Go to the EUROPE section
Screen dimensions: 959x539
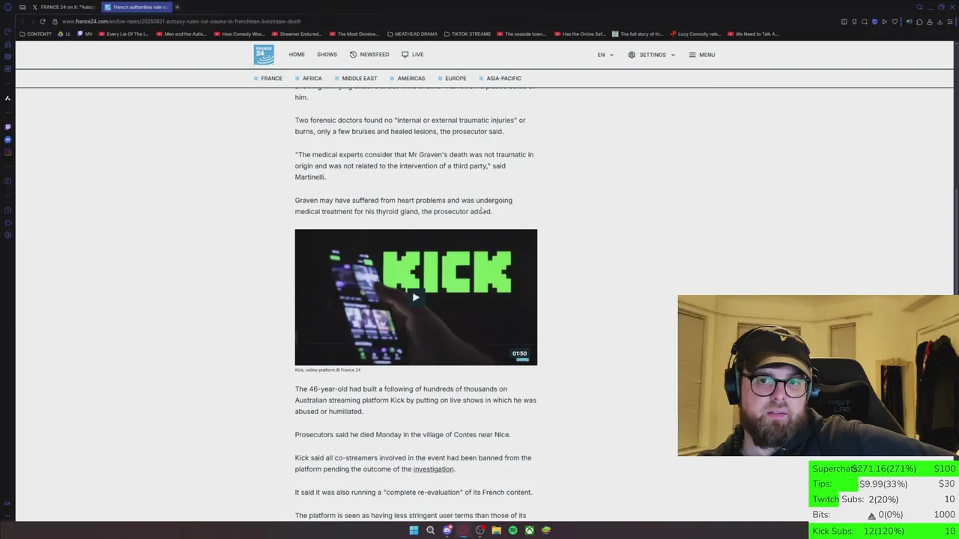452,79
